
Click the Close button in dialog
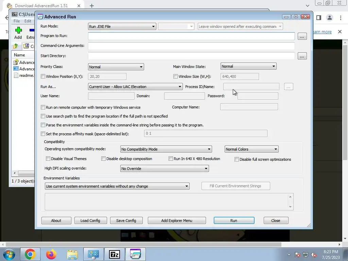pyautogui.click(x=276, y=220)
